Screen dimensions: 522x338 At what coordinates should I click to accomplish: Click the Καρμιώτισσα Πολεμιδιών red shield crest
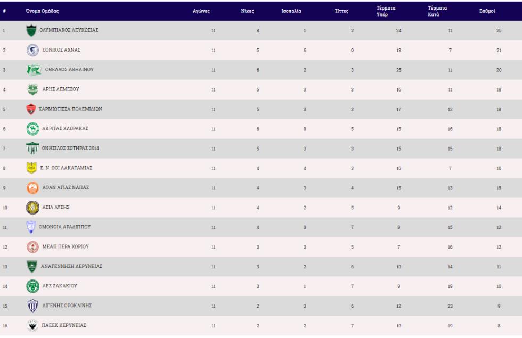[31, 109]
